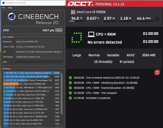Image resolution: width=163 pixels, height=128 pixels.
Task: Select the Core i7-6700HQ ranking row
Action: pos(32,109)
